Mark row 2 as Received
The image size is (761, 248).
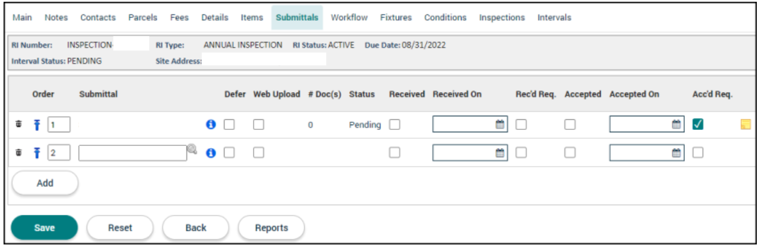[394, 152]
